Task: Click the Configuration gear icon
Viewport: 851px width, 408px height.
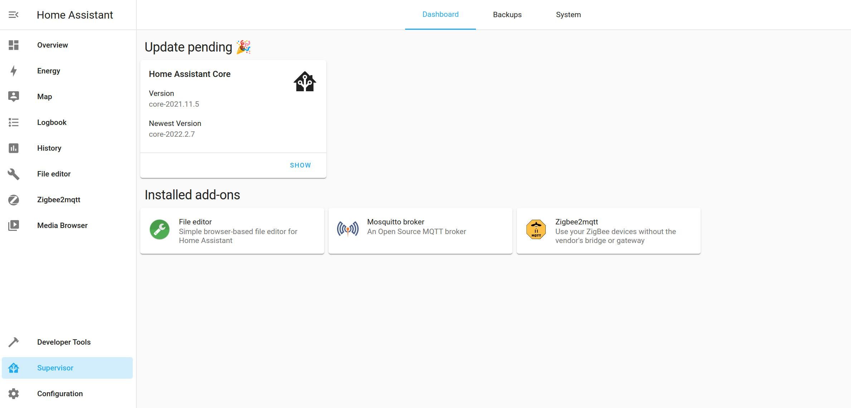Action: coord(14,394)
